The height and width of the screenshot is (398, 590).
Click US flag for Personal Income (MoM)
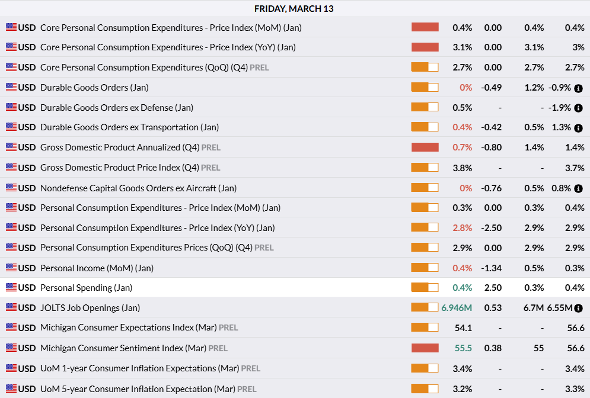pos(11,268)
